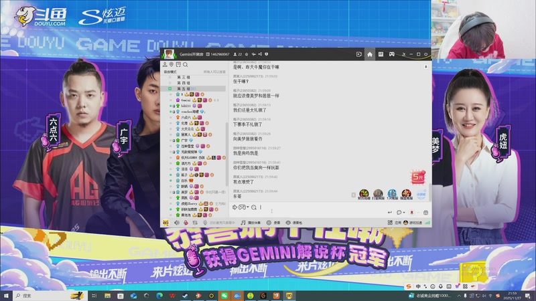The width and height of the screenshot is (536, 301).
Task: Click the 录音 recording button
Action: [273, 223]
